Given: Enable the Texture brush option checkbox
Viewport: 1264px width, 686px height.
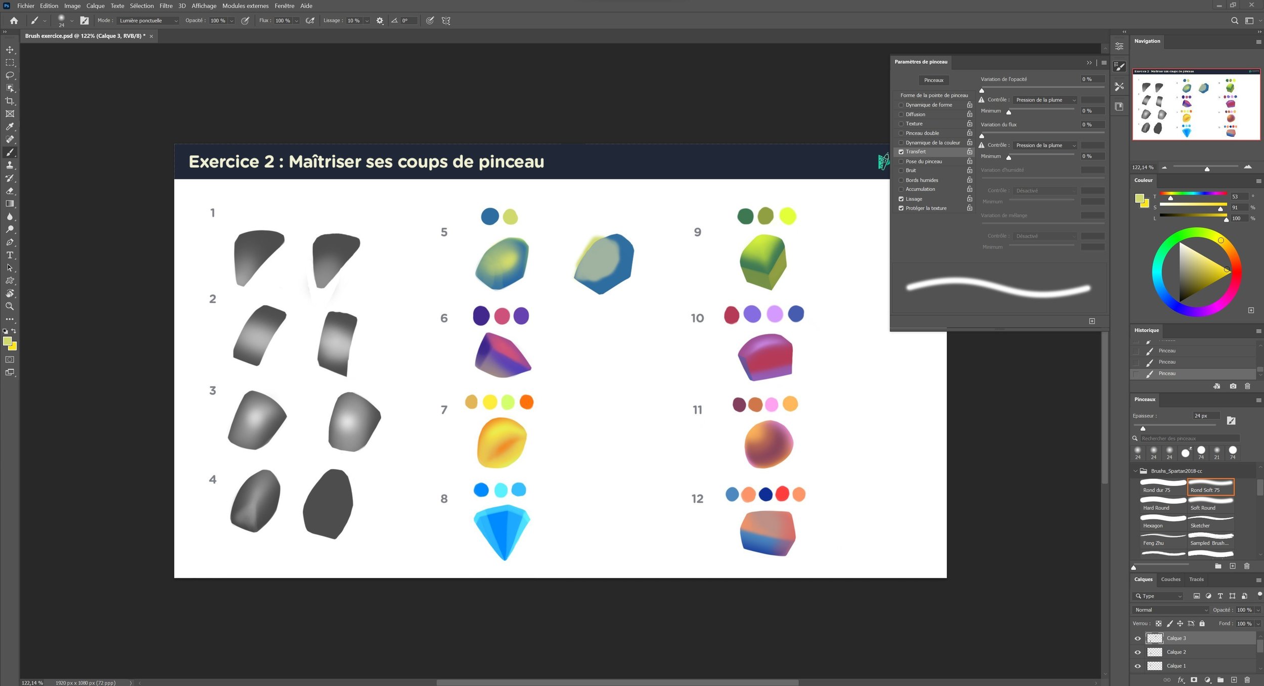Looking at the screenshot, I should (901, 124).
